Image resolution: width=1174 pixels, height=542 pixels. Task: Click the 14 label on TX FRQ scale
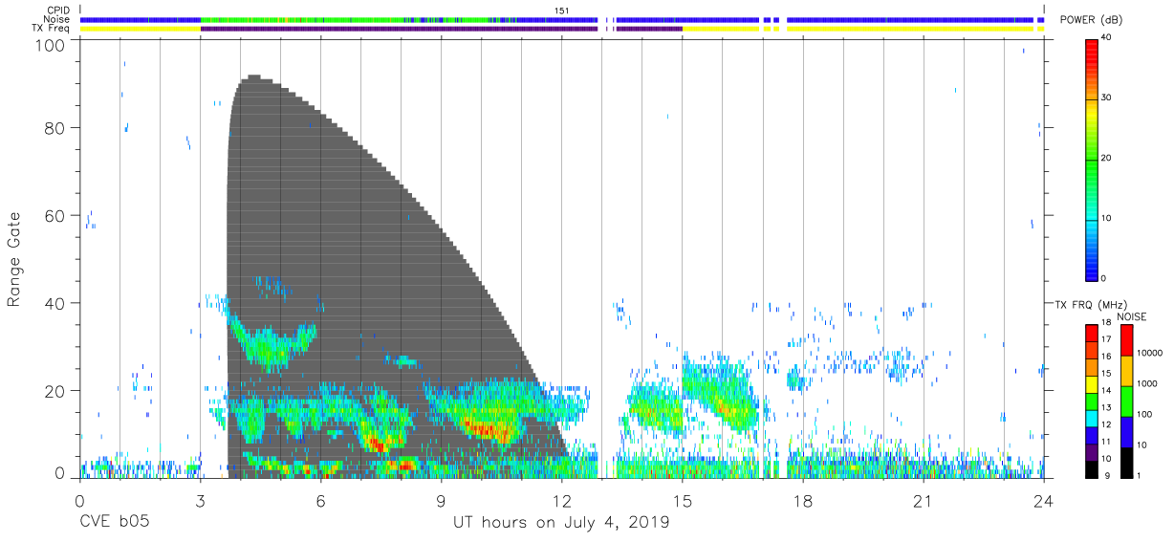1105,390
